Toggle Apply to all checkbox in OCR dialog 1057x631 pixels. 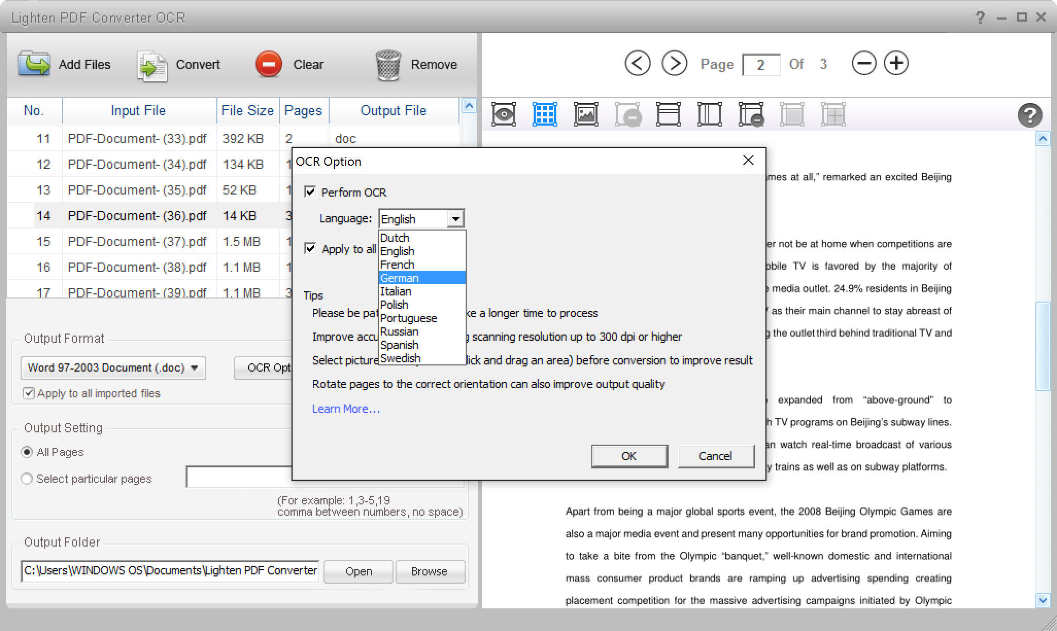[310, 249]
